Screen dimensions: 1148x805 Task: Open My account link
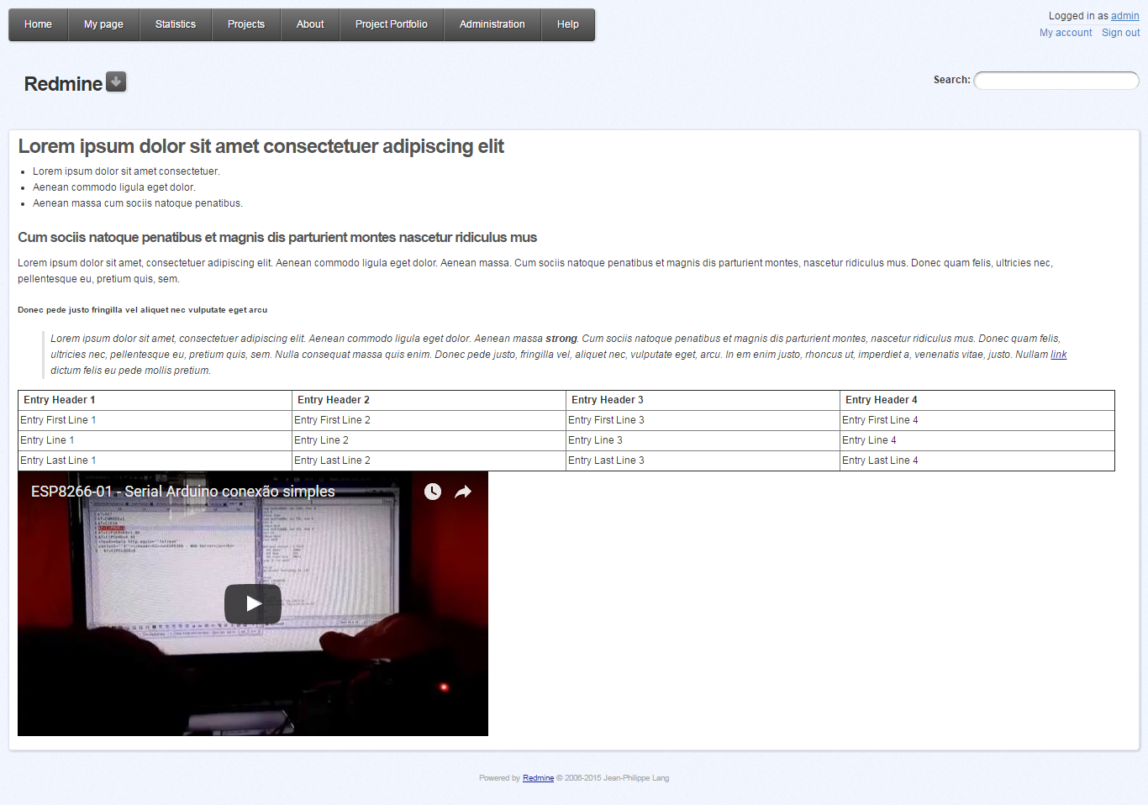pos(1066,33)
